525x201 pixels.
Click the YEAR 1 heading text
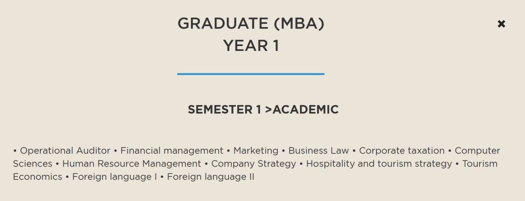tap(251, 46)
